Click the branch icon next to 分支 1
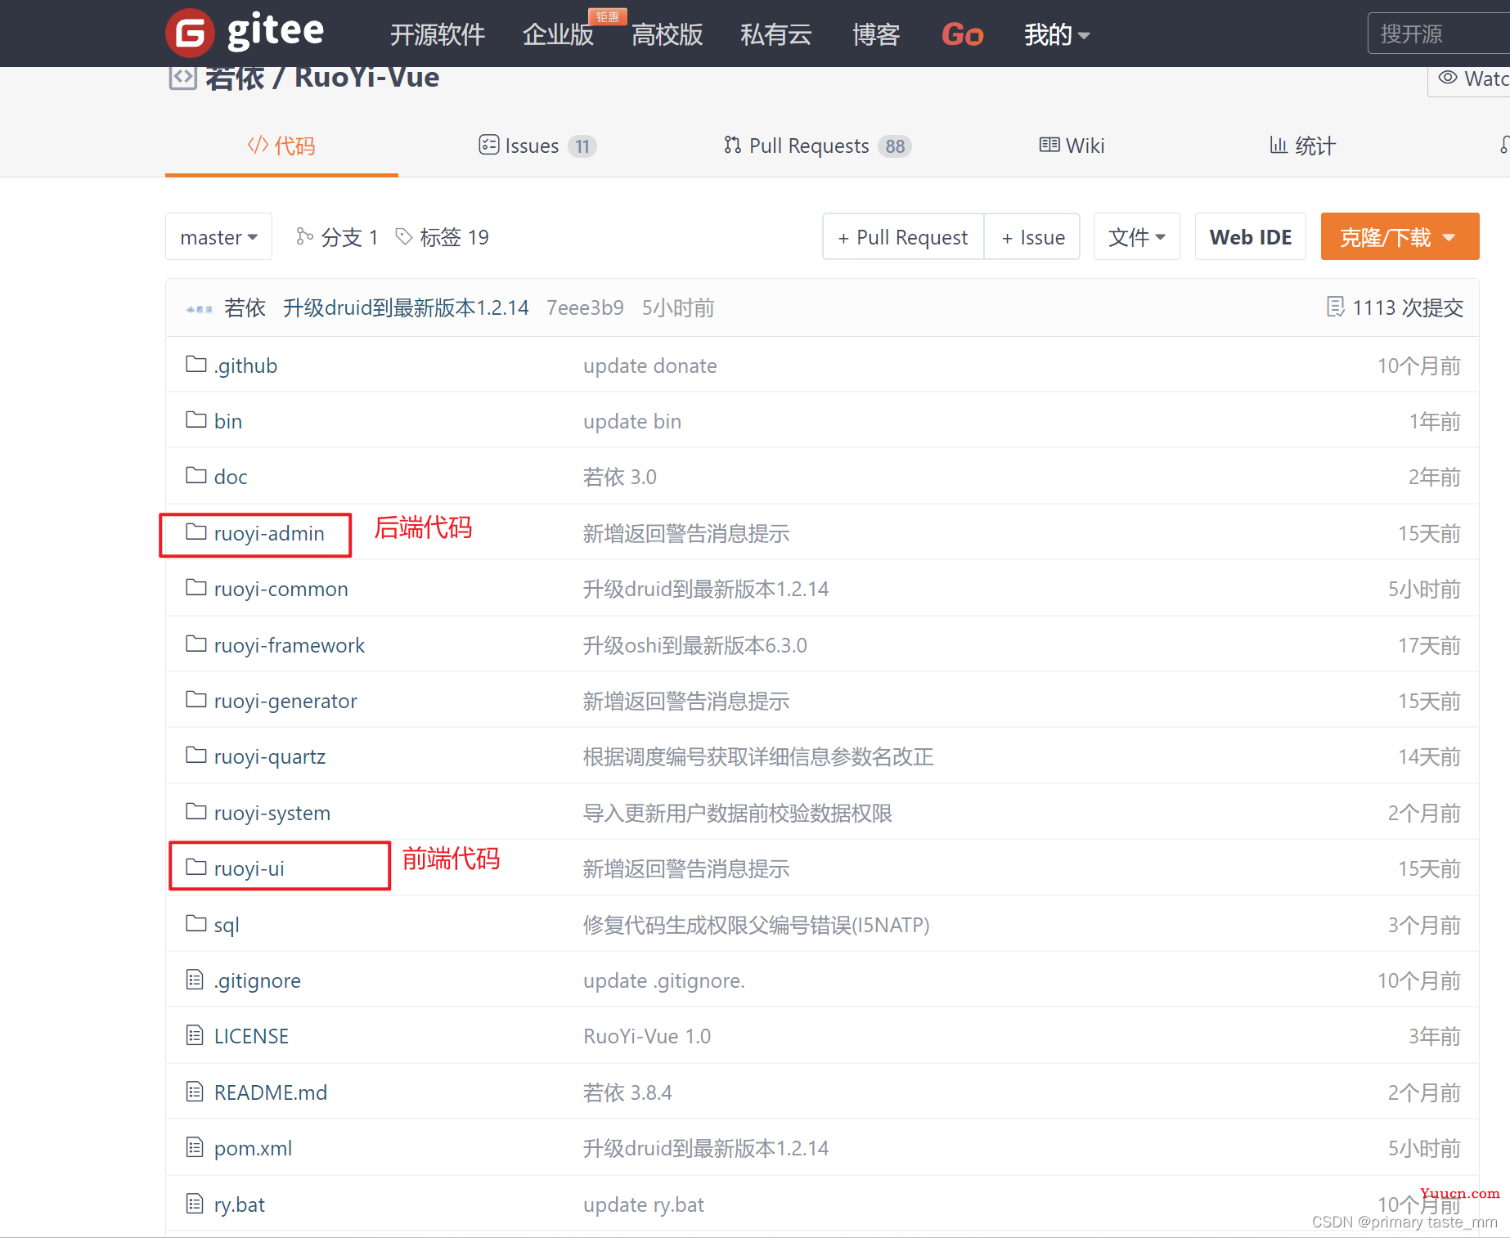The width and height of the screenshot is (1510, 1238). [304, 236]
